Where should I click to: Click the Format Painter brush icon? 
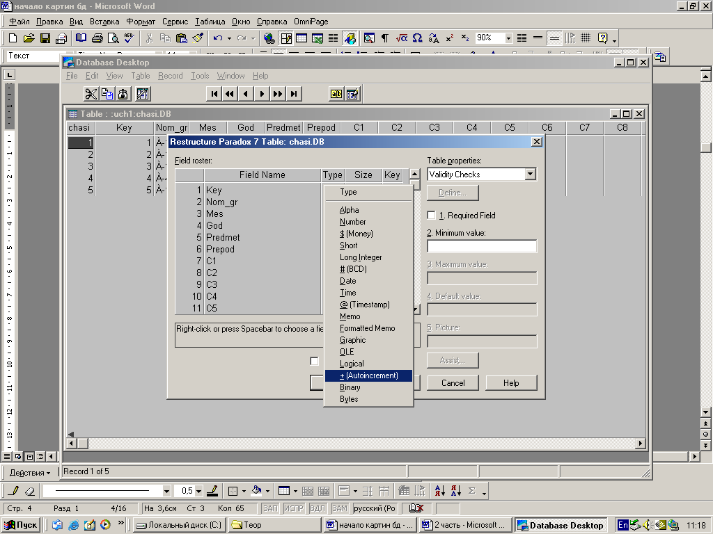198,38
